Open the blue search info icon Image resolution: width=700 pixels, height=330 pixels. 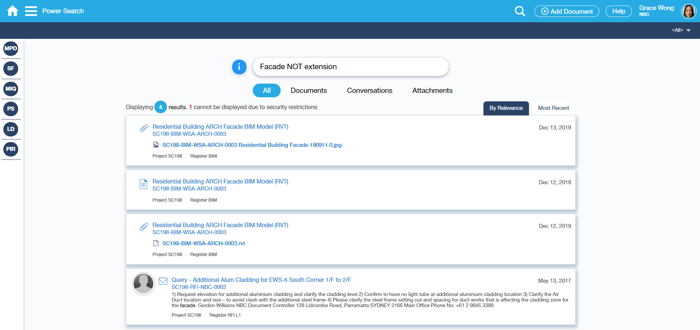(x=239, y=67)
